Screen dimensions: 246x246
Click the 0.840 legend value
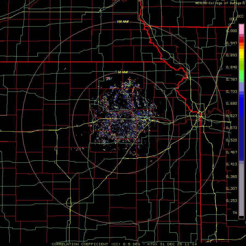(232, 67)
